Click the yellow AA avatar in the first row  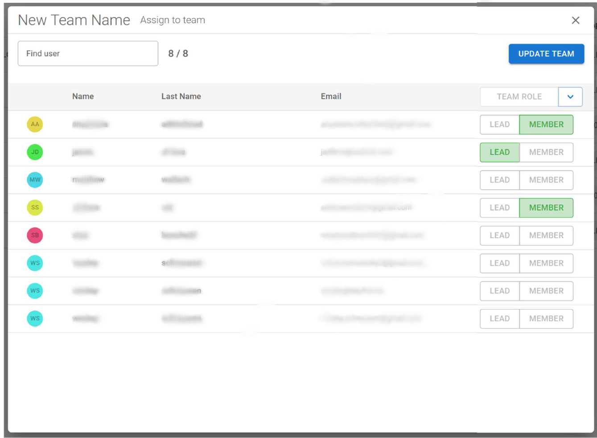pyautogui.click(x=35, y=125)
